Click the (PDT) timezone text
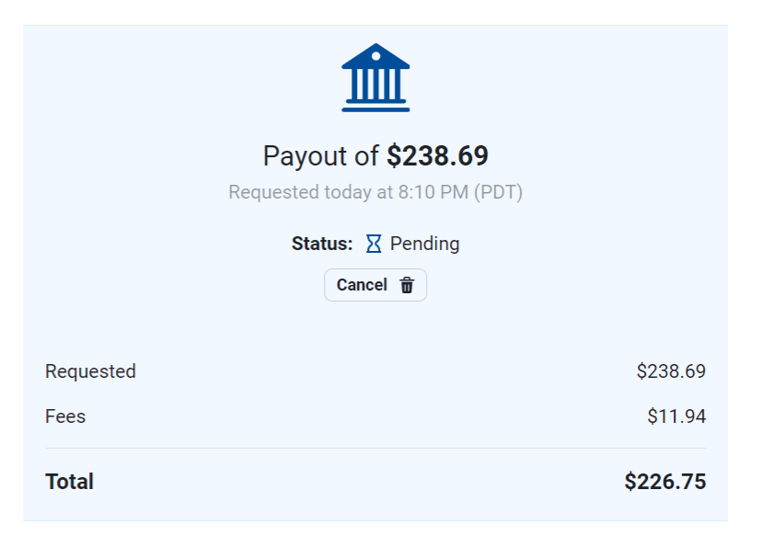This screenshot has width=774, height=547. (498, 193)
